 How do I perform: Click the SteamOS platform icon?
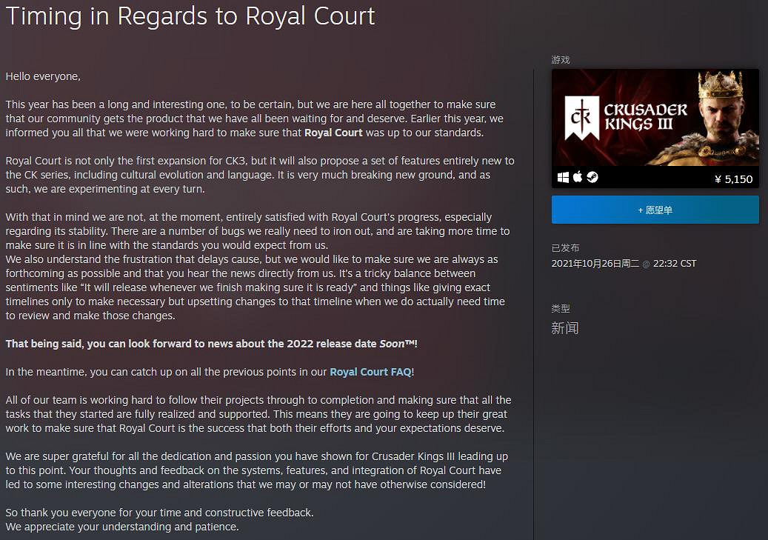pyautogui.click(x=592, y=178)
